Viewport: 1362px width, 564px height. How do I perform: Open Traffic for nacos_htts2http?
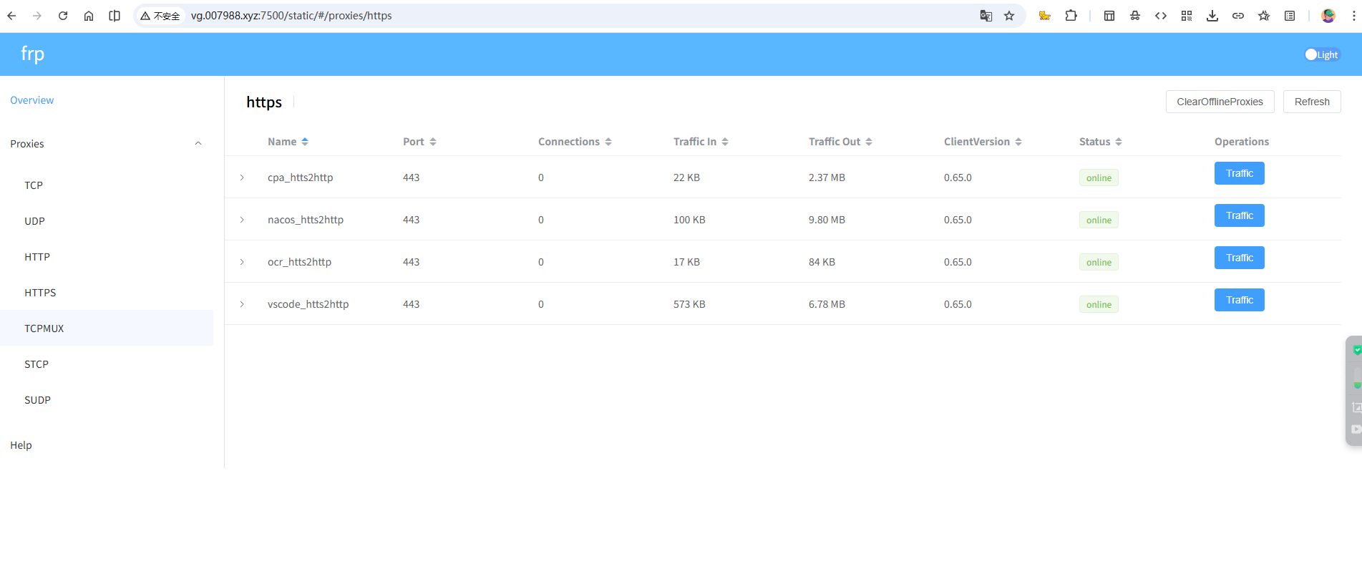(x=1239, y=215)
